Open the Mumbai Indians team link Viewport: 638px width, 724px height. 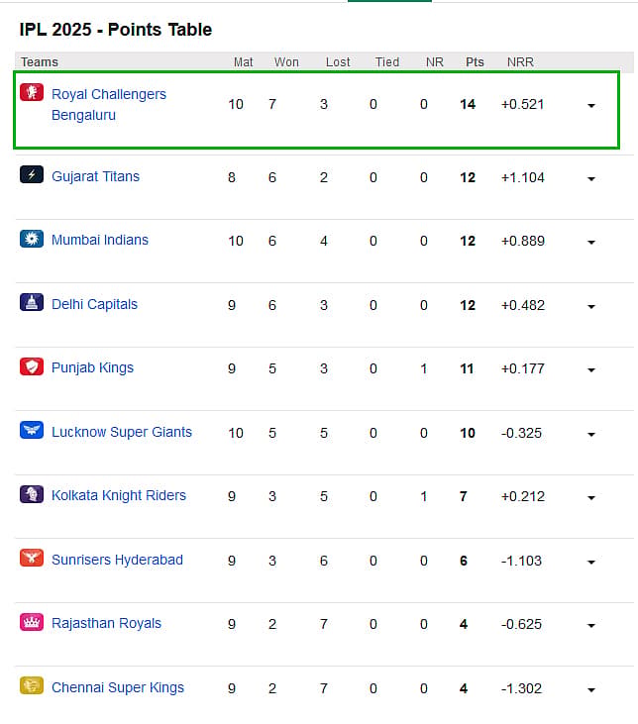100,240
